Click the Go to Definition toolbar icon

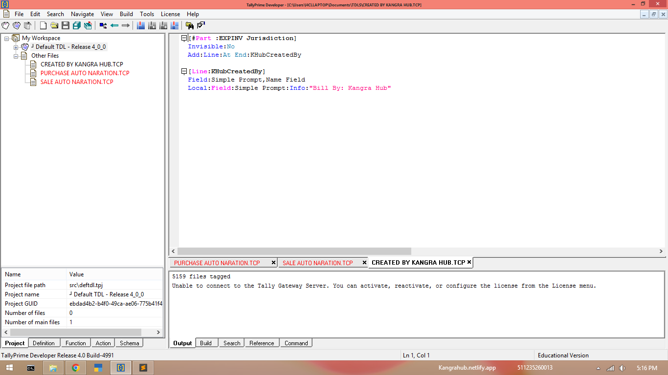pyautogui.click(x=103, y=25)
